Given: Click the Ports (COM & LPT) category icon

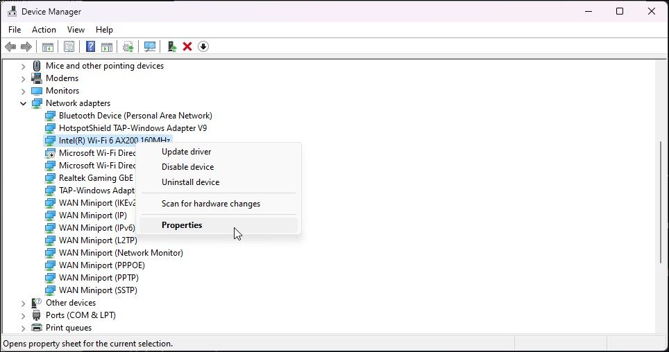Looking at the screenshot, I should pos(37,315).
